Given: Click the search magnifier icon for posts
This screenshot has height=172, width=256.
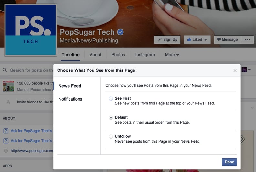Looking at the screenshot, I should pyautogui.click(x=5, y=70).
